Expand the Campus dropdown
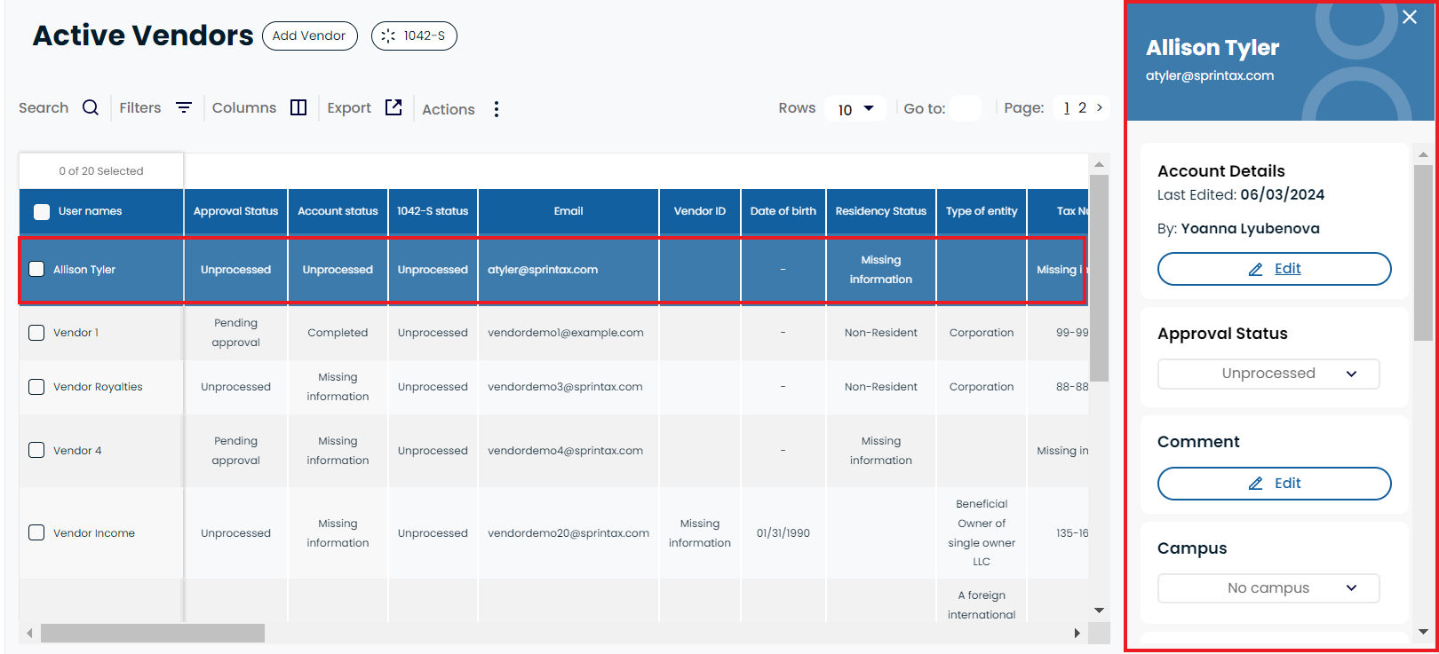 coord(1268,588)
